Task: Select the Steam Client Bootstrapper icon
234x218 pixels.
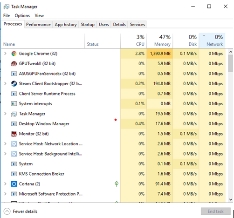Action: (14, 84)
